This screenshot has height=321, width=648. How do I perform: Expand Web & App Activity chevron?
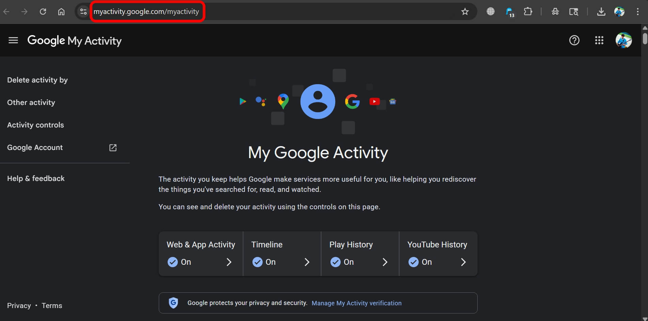tap(229, 262)
